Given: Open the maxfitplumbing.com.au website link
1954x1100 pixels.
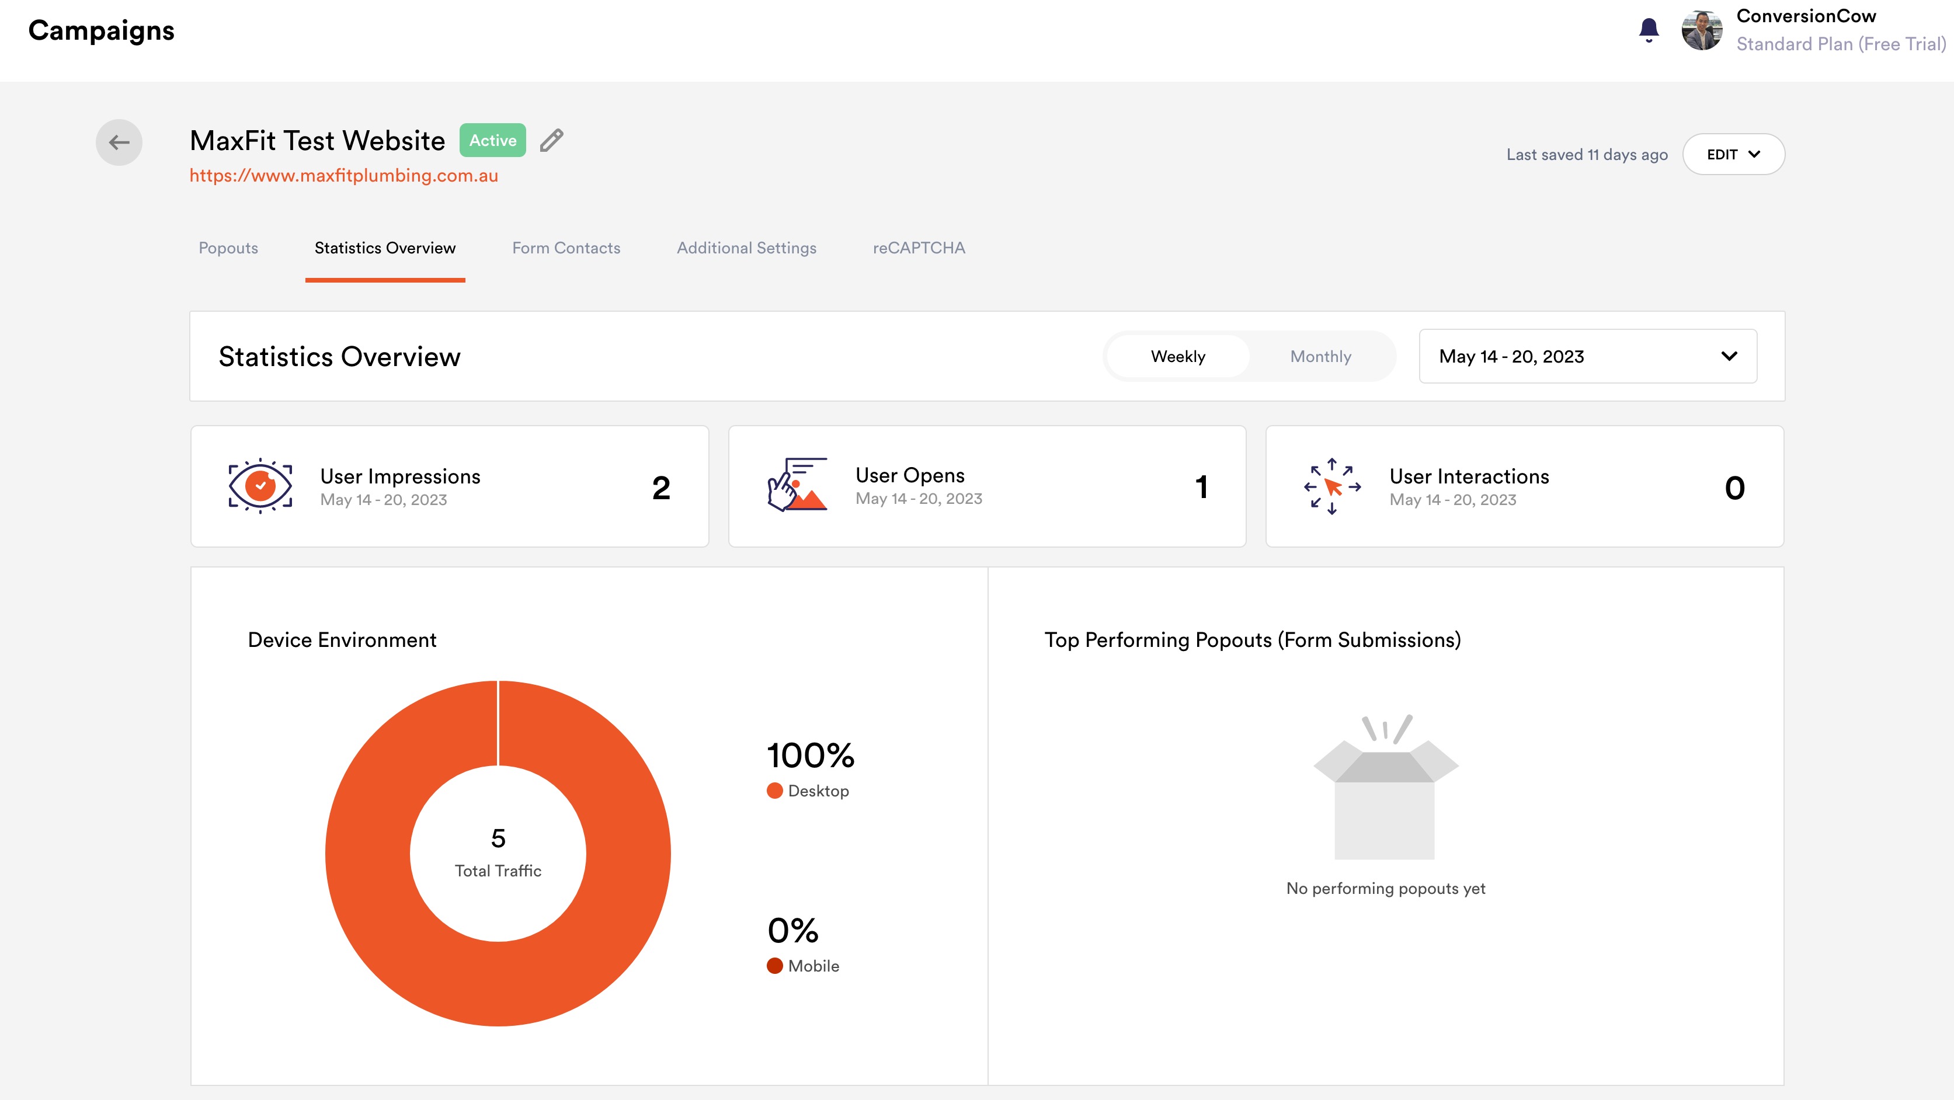Looking at the screenshot, I should (x=343, y=175).
